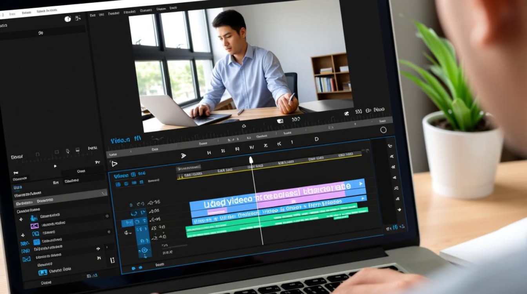Select the large blue clip labeled Video
The height and width of the screenshot is (294, 527).
click(222, 202)
